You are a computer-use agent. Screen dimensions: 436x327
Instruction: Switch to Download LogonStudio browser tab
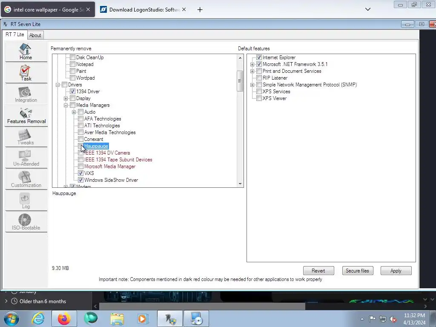(143, 10)
